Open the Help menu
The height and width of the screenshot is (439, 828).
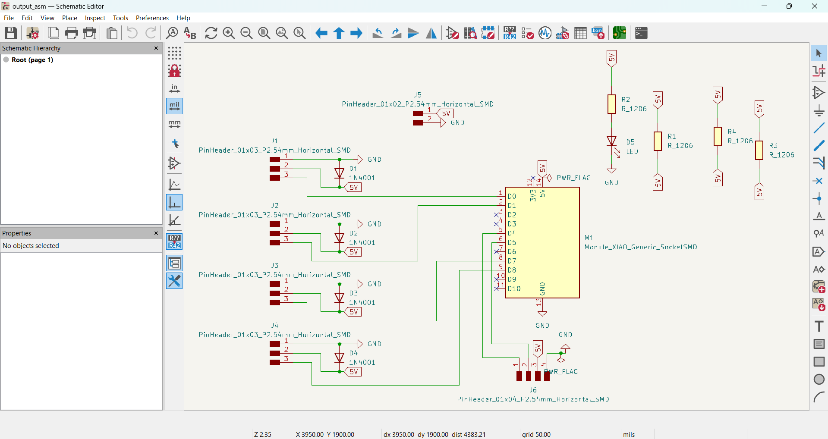[183, 18]
